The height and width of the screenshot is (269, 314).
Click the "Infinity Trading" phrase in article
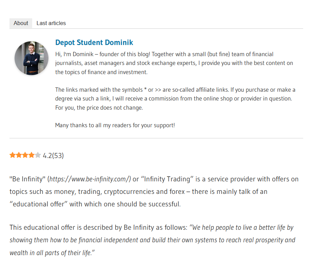click(x=167, y=179)
